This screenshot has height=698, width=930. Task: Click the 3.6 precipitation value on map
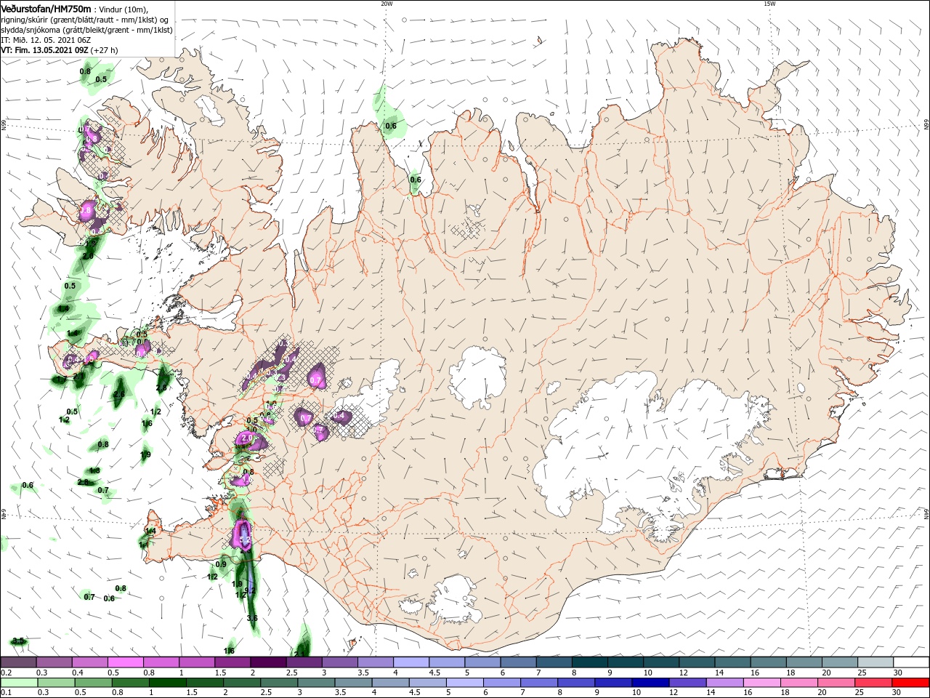(x=252, y=618)
